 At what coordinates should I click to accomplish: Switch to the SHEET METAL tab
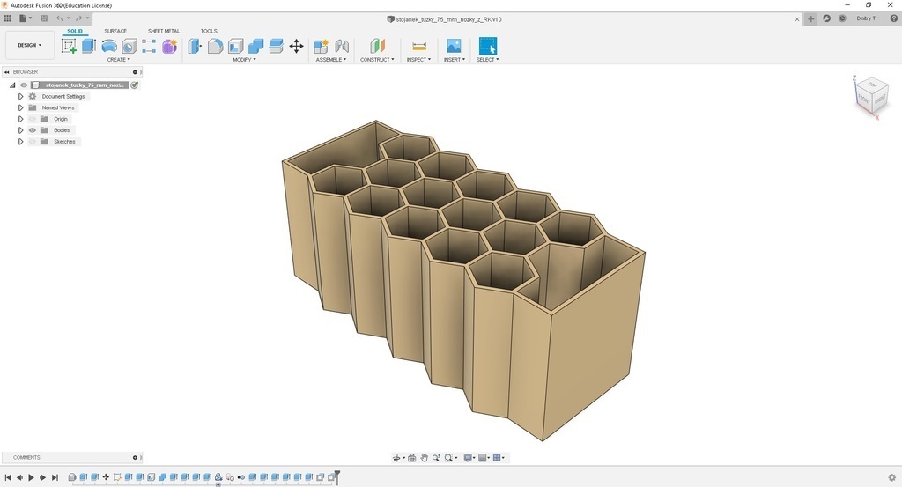(164, 31)
